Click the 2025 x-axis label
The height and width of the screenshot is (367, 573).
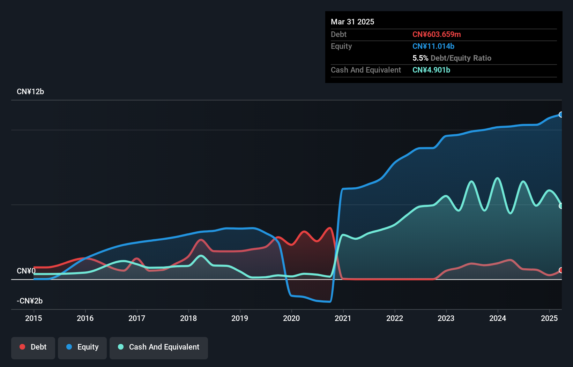coord(549,318)
